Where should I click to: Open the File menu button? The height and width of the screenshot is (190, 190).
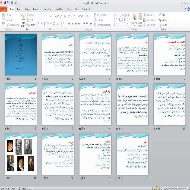(x=4, y=9)
